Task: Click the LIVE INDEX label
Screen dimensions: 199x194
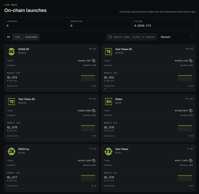Action: 11,5
